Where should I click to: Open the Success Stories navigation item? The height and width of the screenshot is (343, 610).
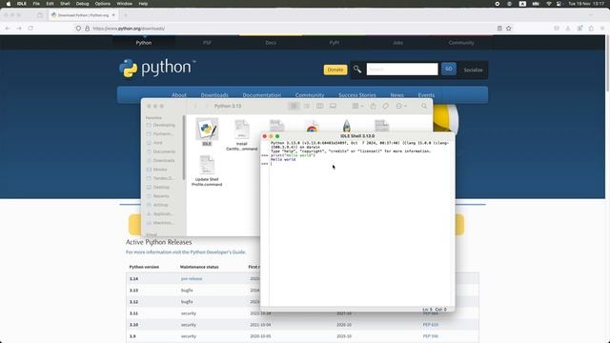point(357,95)
